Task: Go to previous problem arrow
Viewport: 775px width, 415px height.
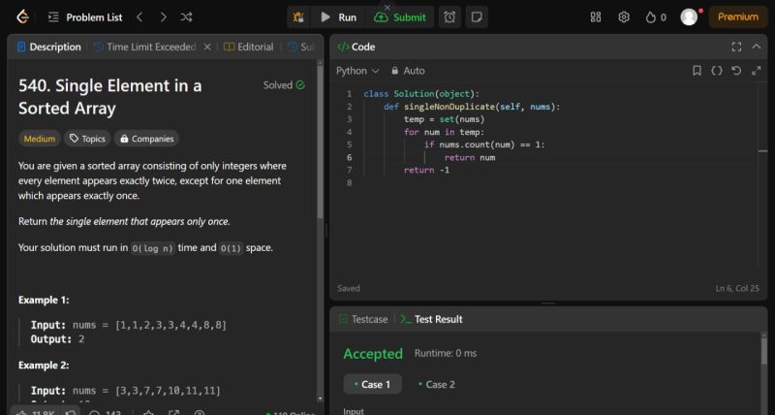Action: (139, 17)
